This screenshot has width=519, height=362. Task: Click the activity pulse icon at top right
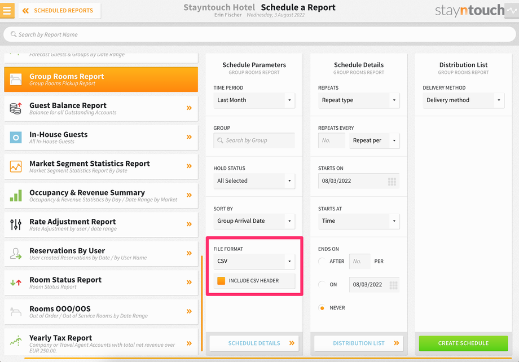[x=512, y=11]
